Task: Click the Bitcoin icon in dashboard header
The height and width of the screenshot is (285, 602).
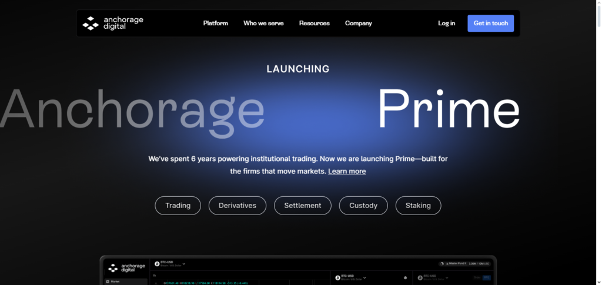Action: [x=155, y=264]
